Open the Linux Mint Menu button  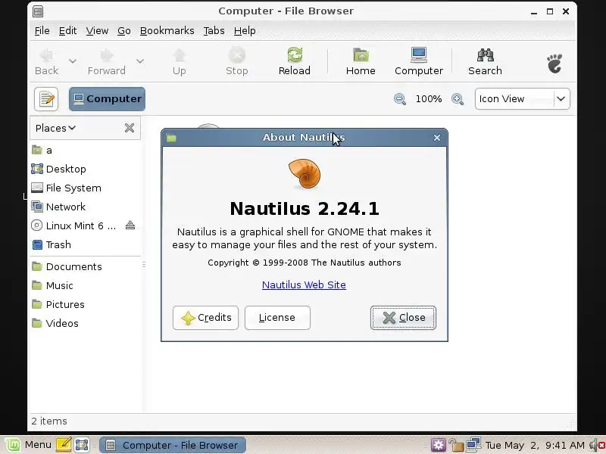(x=29, y=445)
